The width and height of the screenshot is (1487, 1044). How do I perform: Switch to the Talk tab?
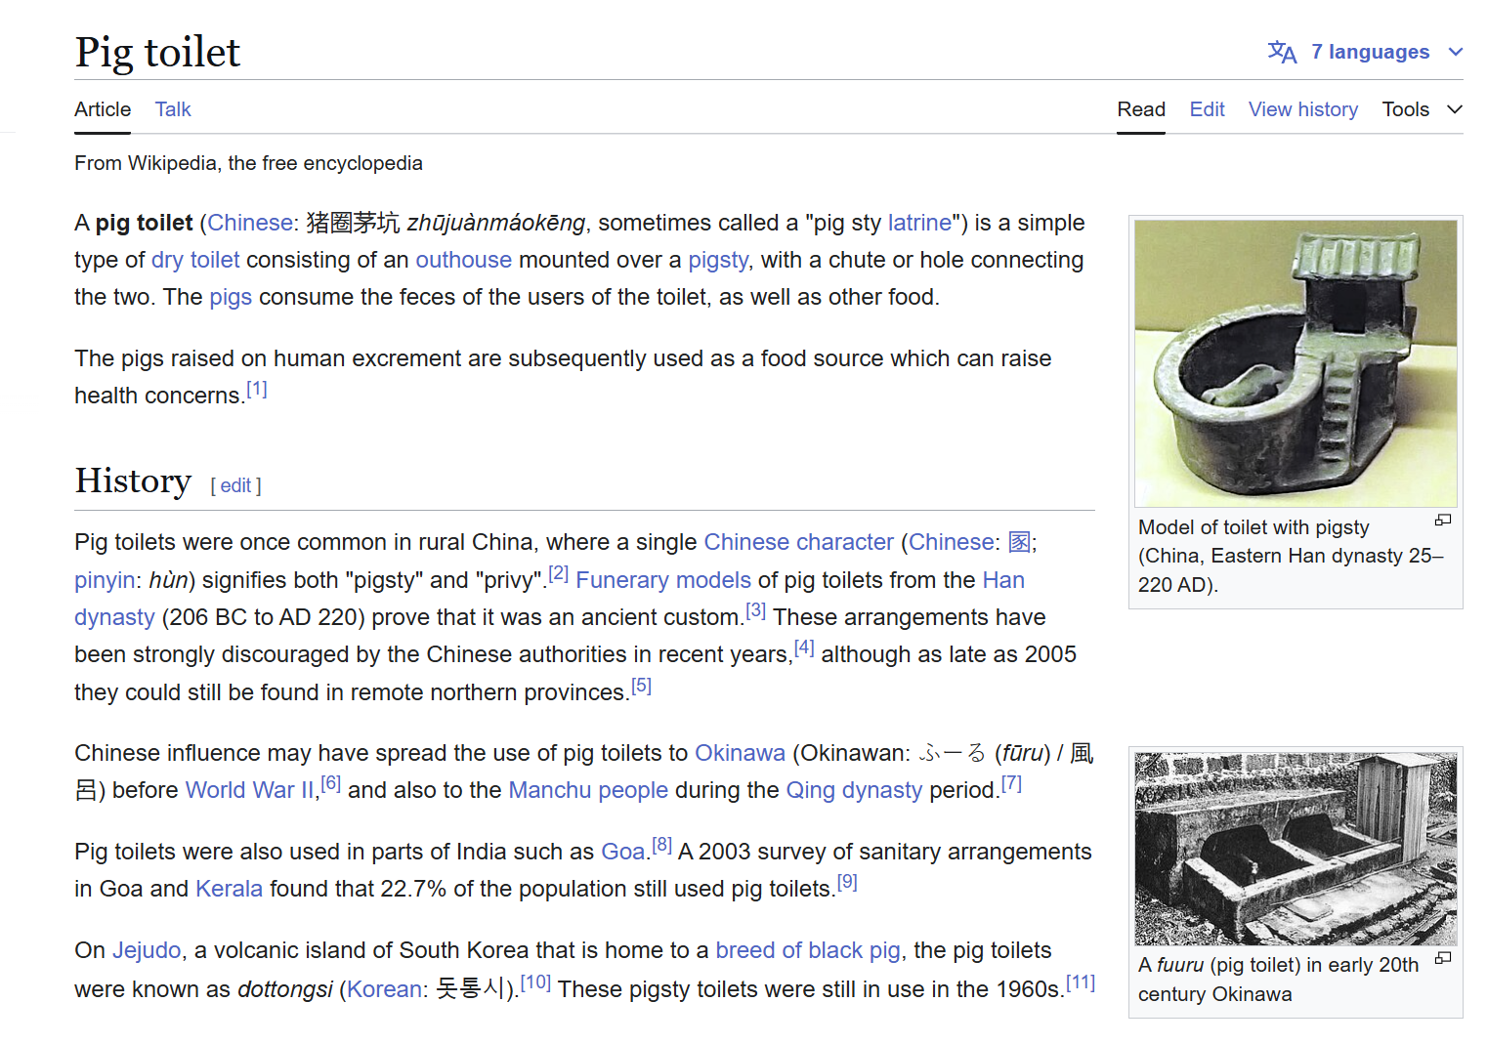[173, 109]
